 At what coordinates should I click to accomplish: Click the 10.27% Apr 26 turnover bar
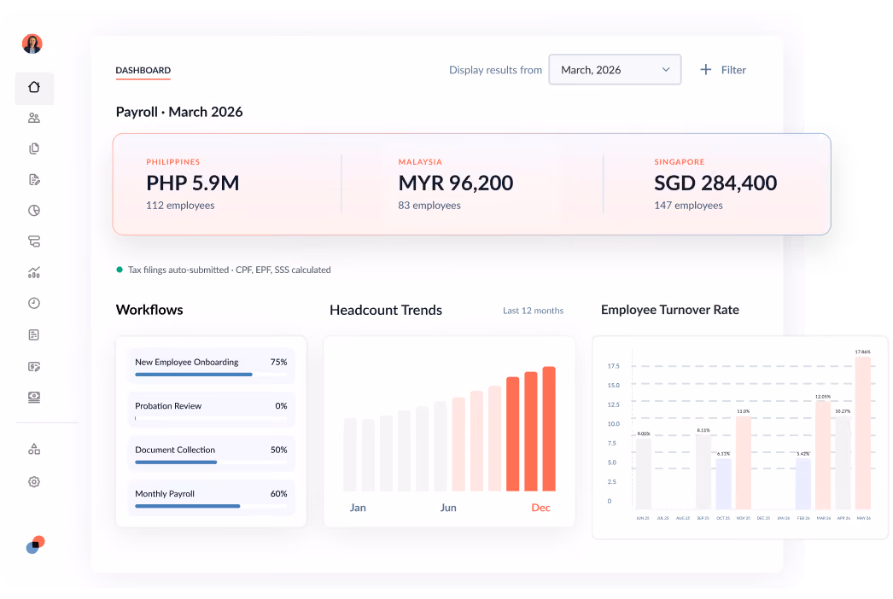843,462
